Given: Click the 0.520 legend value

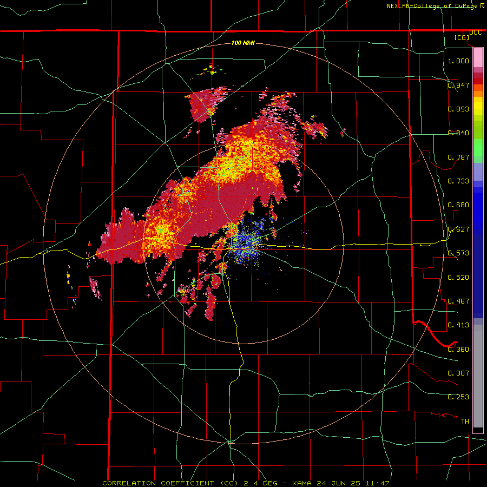Looking at the screenshot, I should pos(458,278).
